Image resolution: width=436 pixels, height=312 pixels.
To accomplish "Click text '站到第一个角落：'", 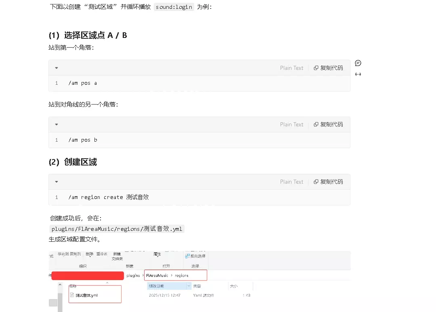I will point(71,48).
